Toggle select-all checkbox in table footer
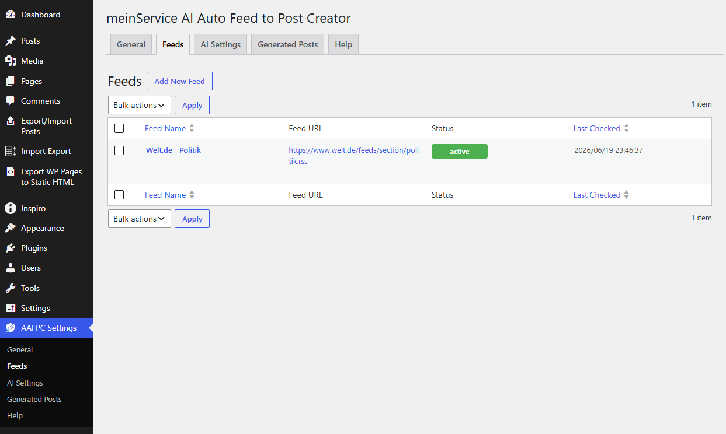The width and height of the screenshot is (726, 434). click(x=119, y=195)
